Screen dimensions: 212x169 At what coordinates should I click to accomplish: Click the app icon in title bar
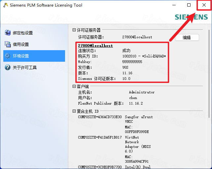(x=5, y=5)
